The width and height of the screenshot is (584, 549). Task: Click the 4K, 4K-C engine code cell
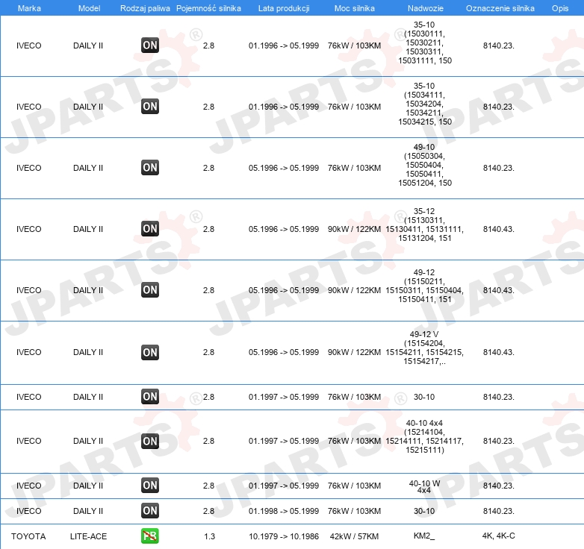point(499,536)
